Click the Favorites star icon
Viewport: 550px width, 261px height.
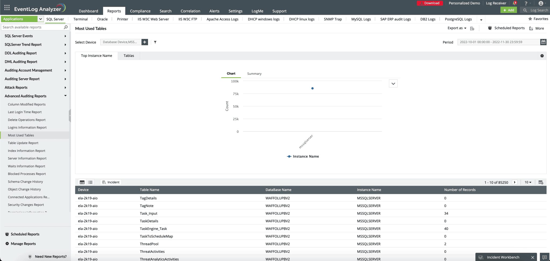click(x=530, y=19)
